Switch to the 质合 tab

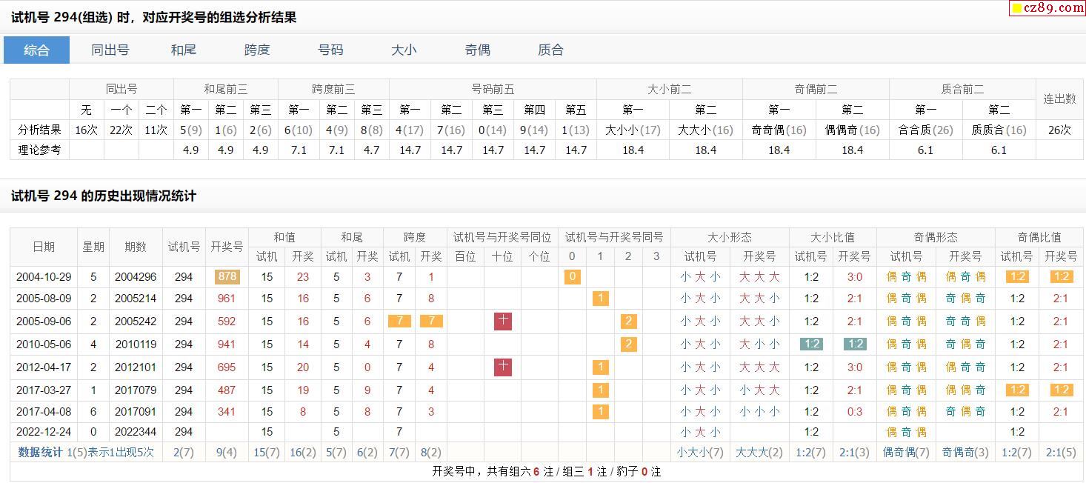(x=550, y=50)
